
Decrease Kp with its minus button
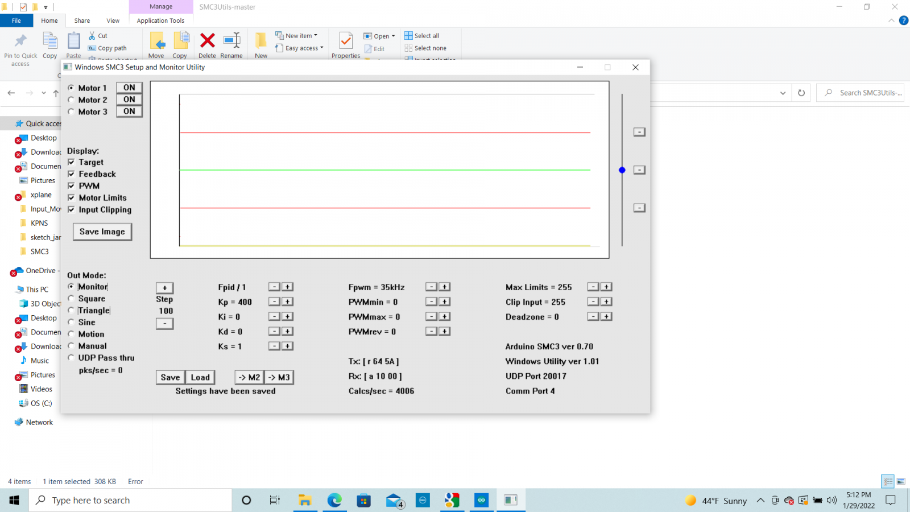(x=274, y=302)
